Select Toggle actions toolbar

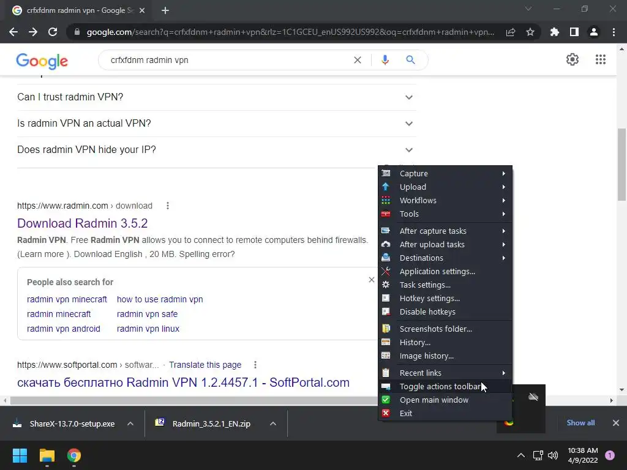pos(445,387)
